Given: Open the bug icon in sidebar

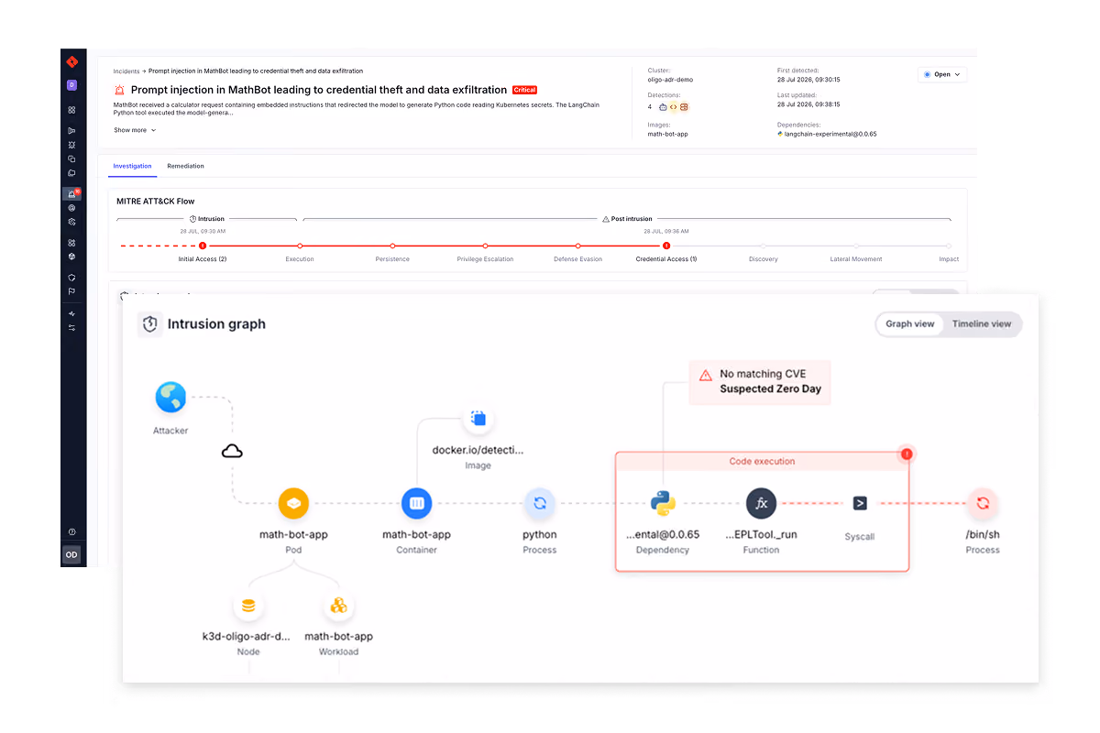Looking at the screenshot, I should click(x=71, y=145).
